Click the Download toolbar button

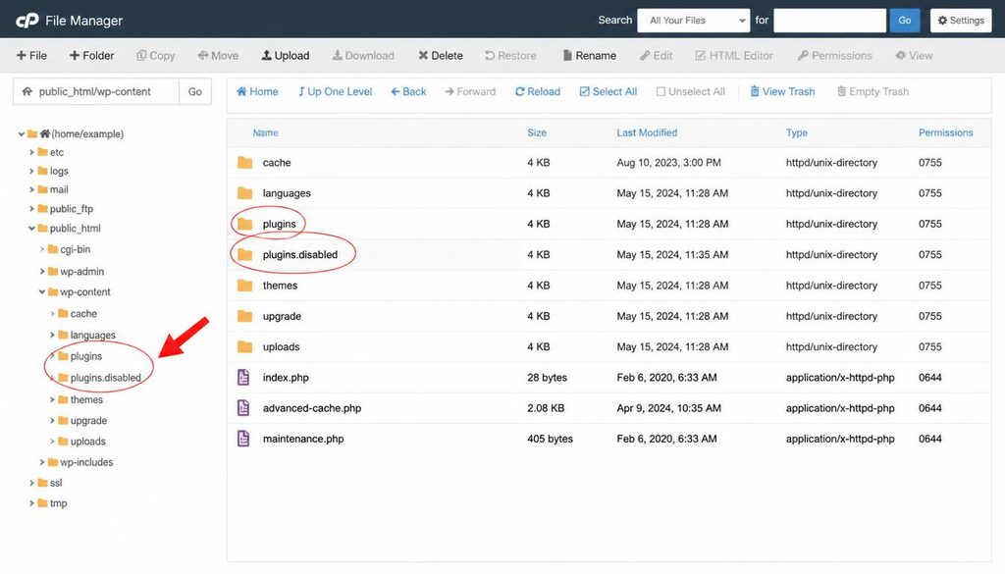(363, 56)
